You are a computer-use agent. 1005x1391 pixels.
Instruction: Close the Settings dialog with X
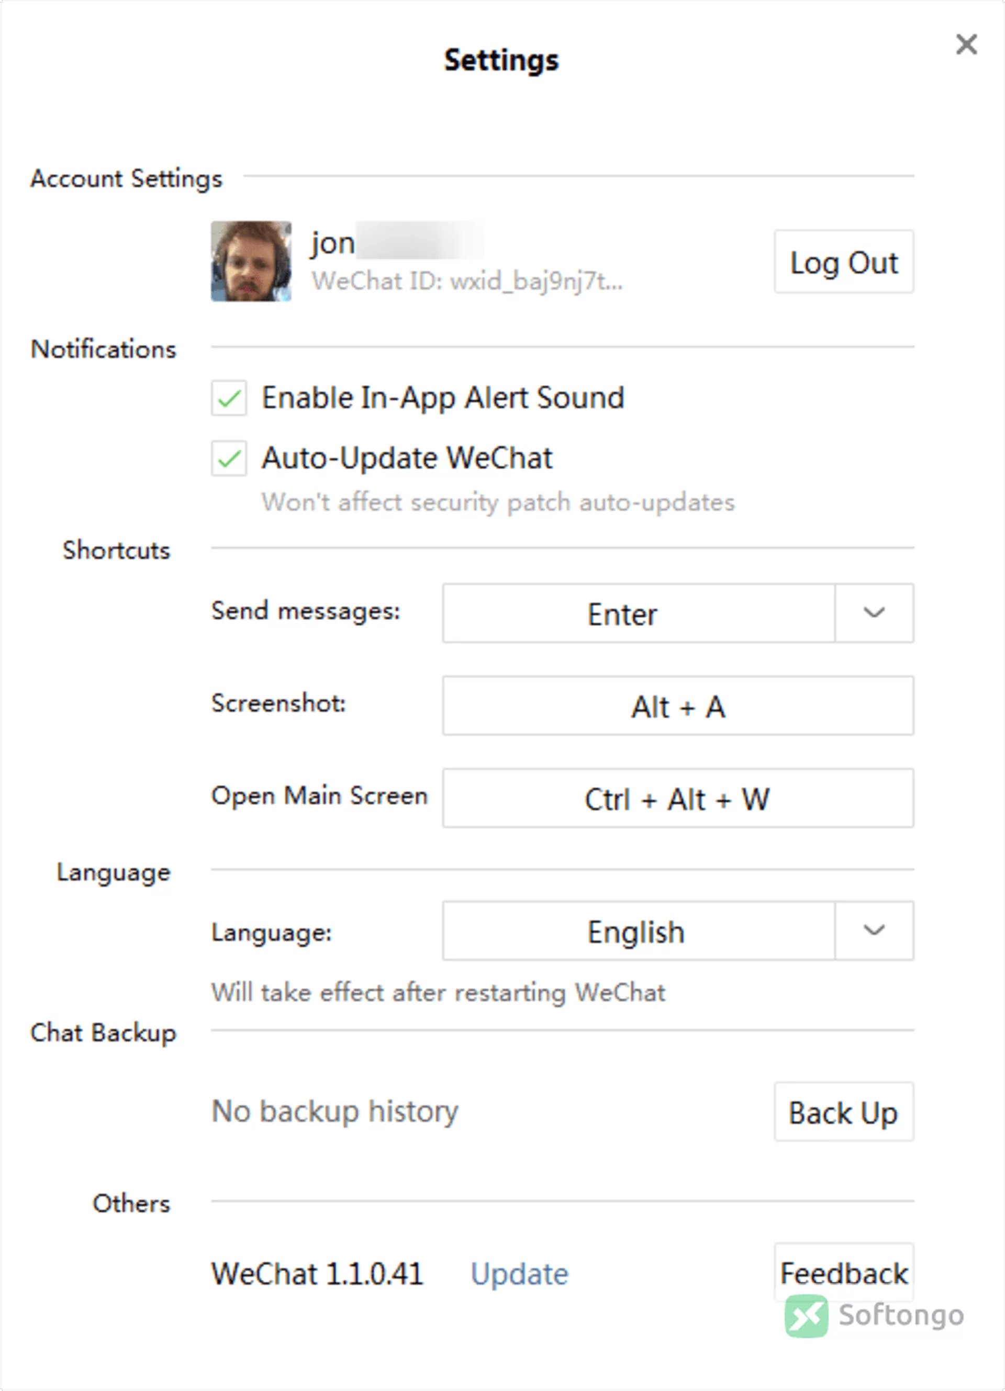pyautogui.click(x=966, y=44)
